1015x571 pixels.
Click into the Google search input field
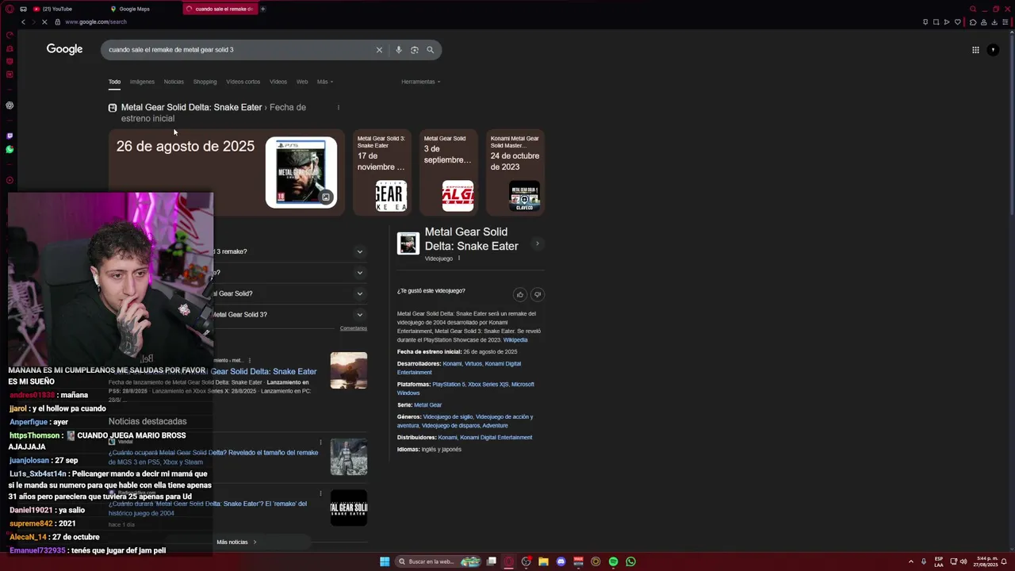(238, 50)
